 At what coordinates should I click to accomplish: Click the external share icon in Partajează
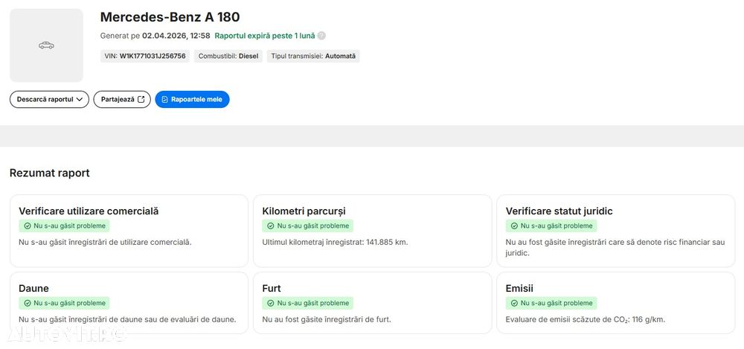(x=141, y=99)
